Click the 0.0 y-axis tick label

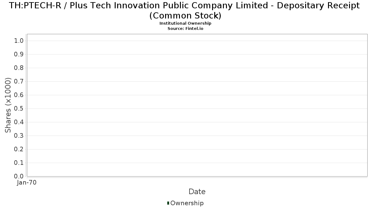(x=19, y=176)
